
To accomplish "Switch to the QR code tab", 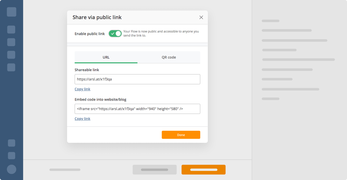I will pos(169,57).
